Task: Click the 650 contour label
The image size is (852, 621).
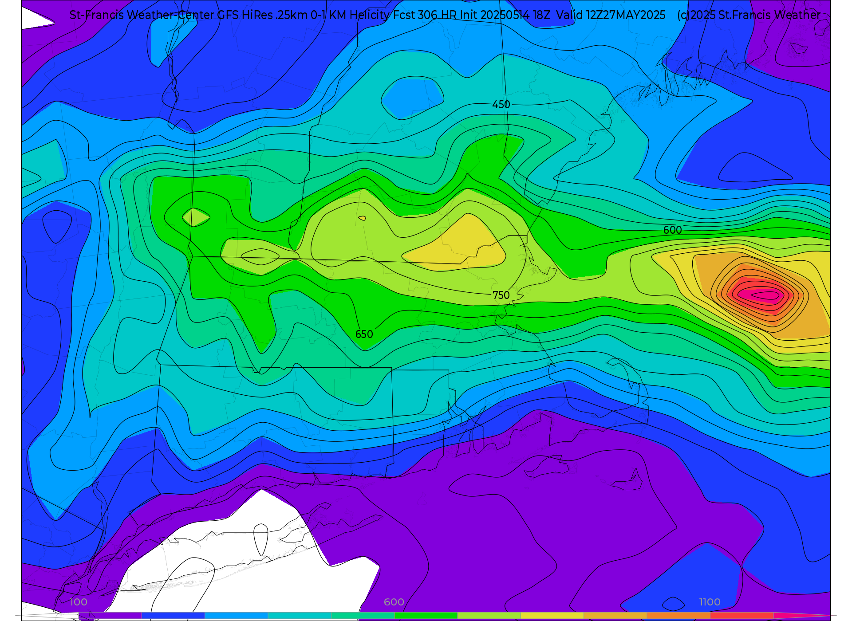Action: 364,334
